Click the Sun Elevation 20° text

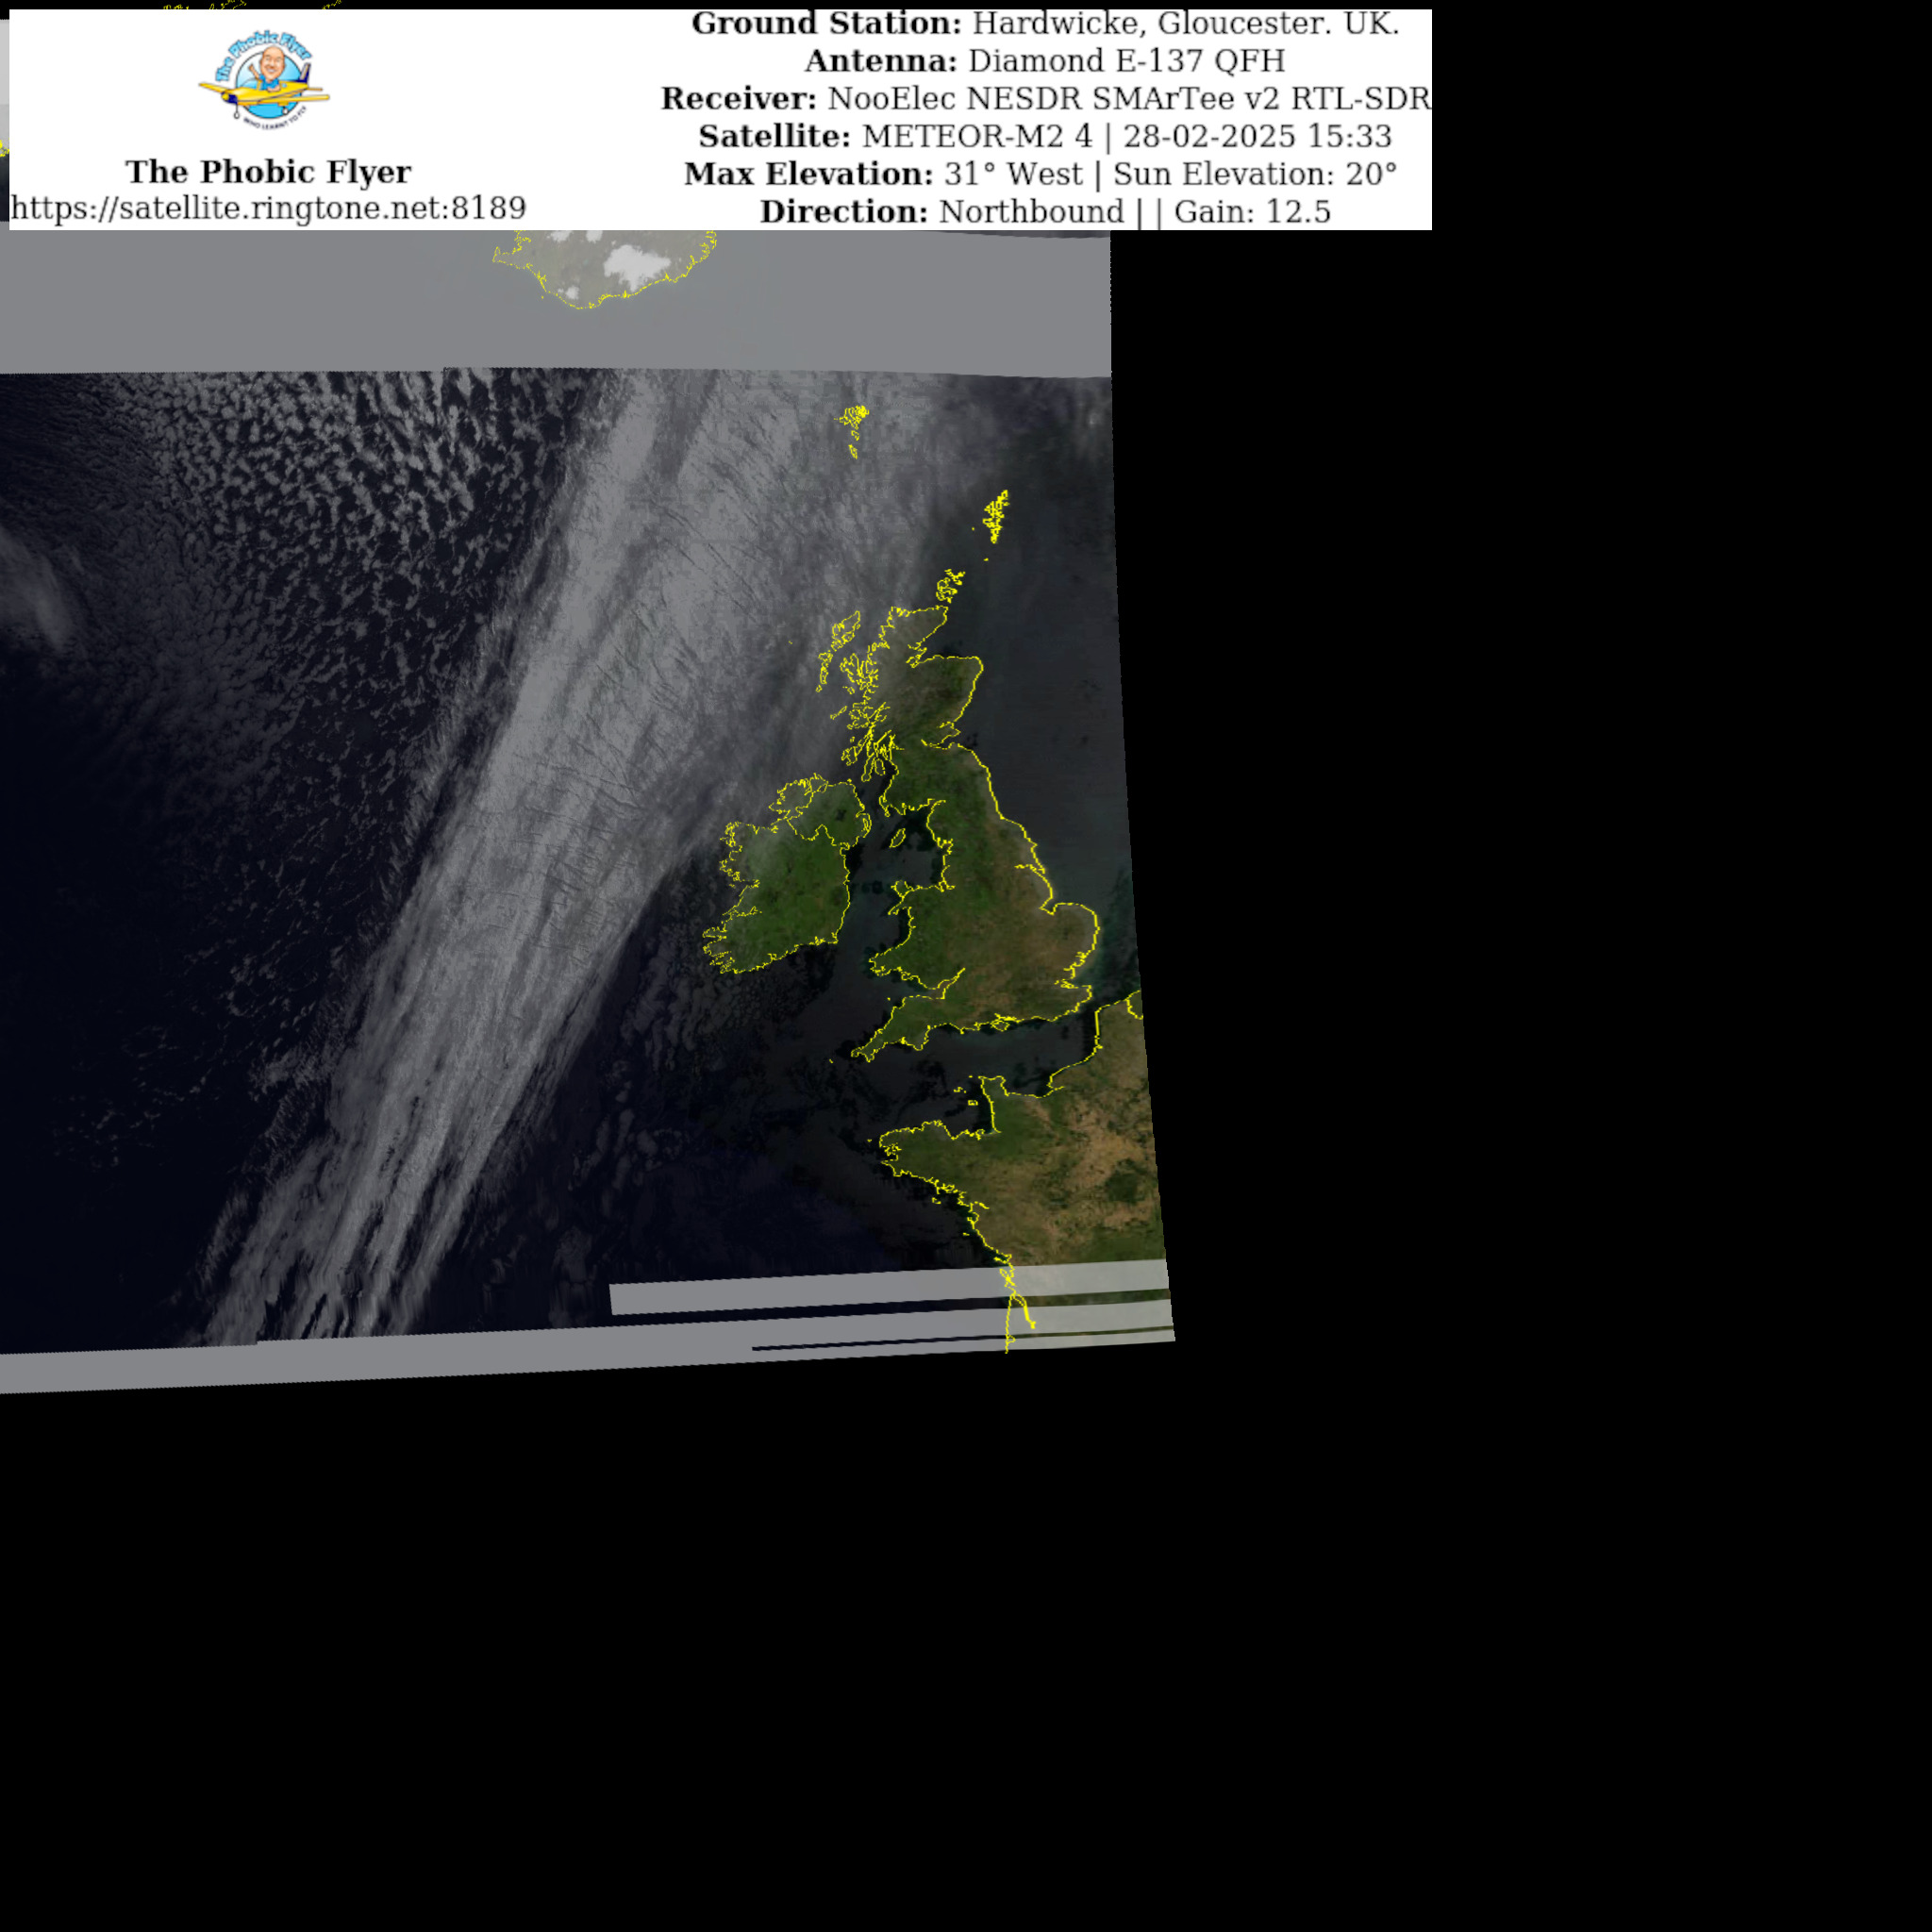1254,174
